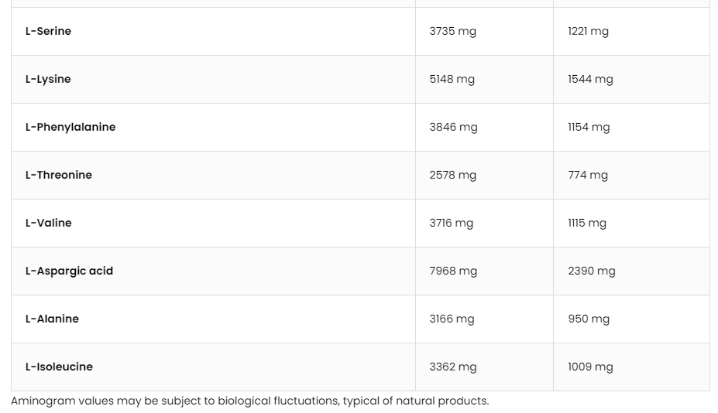Click the aminogram fluctuations footnote text
718x413 pixels.
(x=250, y=401)
